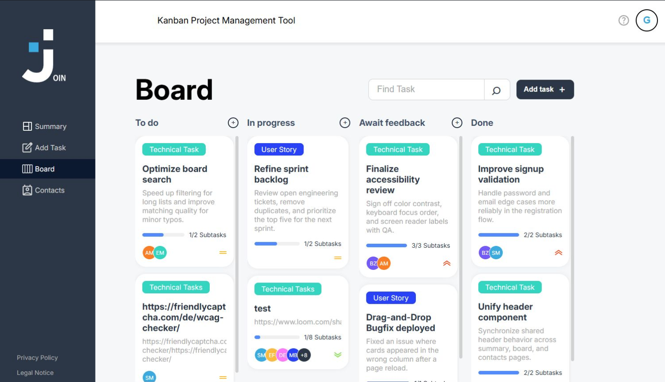This screenshot has width=665, height=382.
Task: Open the Optimize board search card title
Action: [x=175, y=174]
